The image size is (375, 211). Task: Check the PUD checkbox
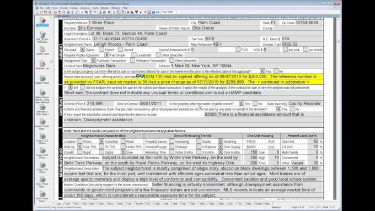[x=238, y=50]
